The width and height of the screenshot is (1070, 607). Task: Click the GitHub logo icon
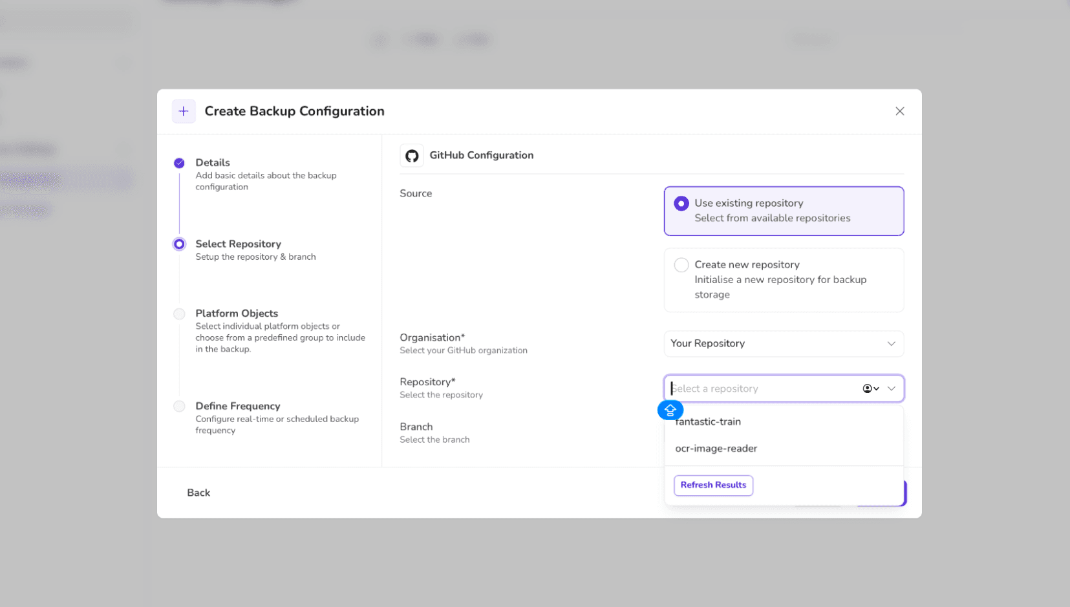click(x=412, y=156)
